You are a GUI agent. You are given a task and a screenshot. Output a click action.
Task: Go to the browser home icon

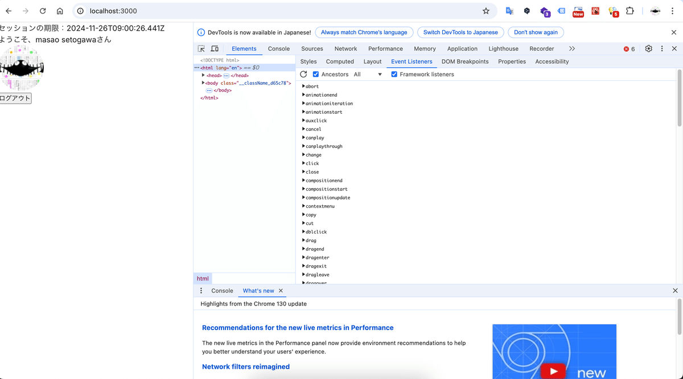click(60, 11)
